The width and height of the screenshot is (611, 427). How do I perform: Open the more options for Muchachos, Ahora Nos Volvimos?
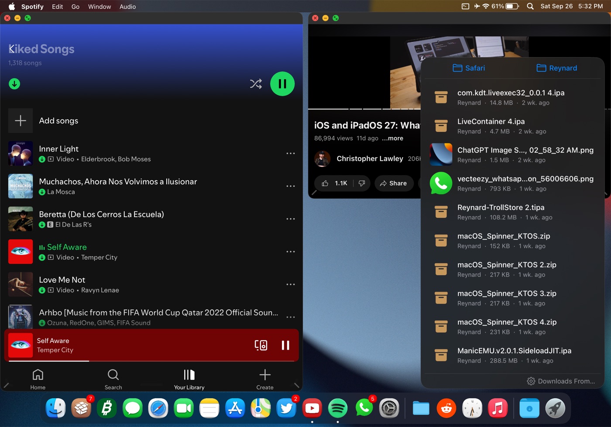tap(291, 186)
